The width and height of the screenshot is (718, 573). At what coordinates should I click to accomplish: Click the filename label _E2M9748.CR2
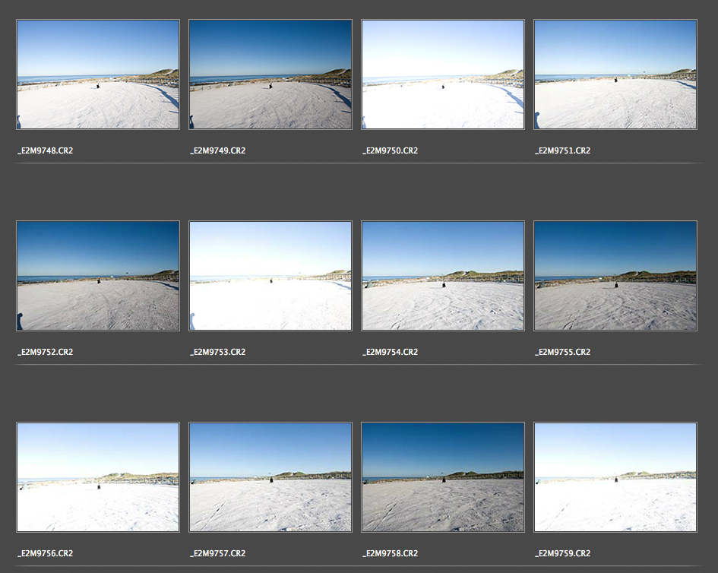[46, 151]
